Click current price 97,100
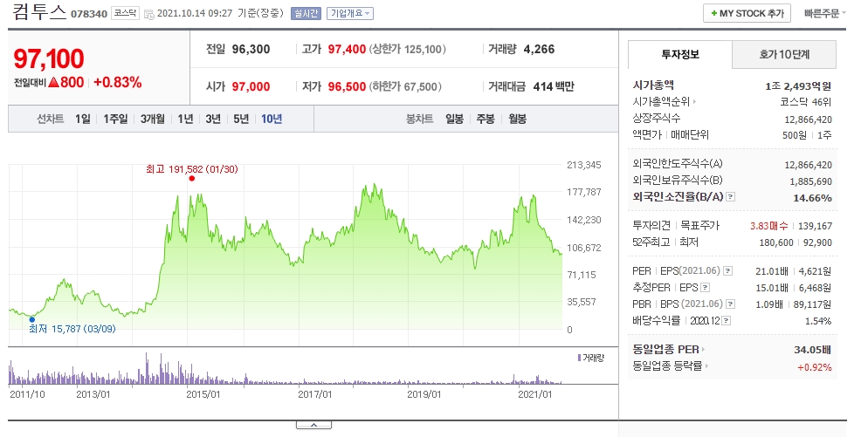 tap(49, 58)
